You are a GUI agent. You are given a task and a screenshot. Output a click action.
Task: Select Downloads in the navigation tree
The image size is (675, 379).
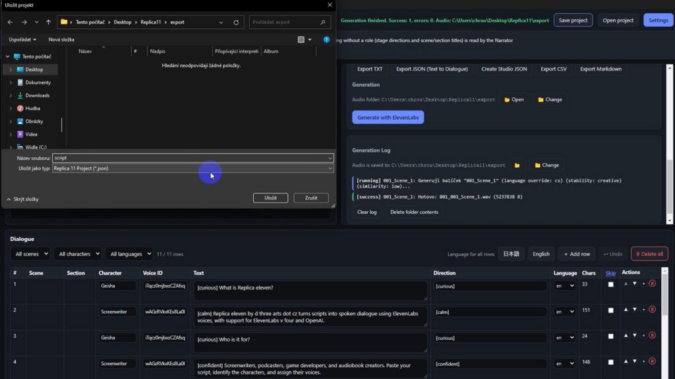(x=37, y=95)
